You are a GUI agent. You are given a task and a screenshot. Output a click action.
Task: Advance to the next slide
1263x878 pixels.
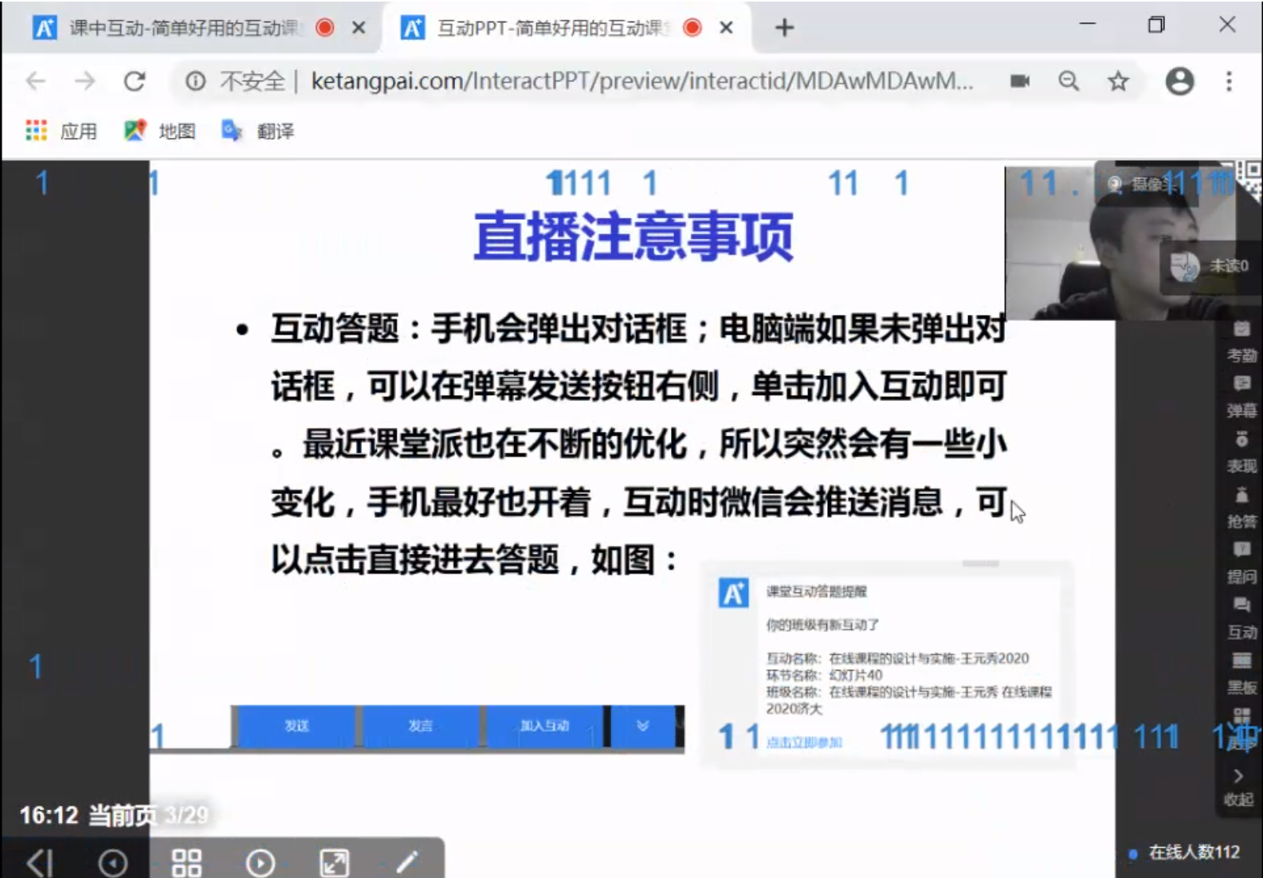click(x=261, y=862)
